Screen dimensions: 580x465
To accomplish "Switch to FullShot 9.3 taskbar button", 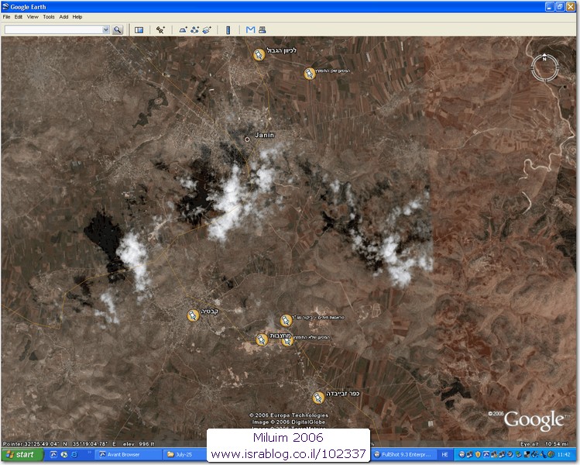I will tap(403, 454).
